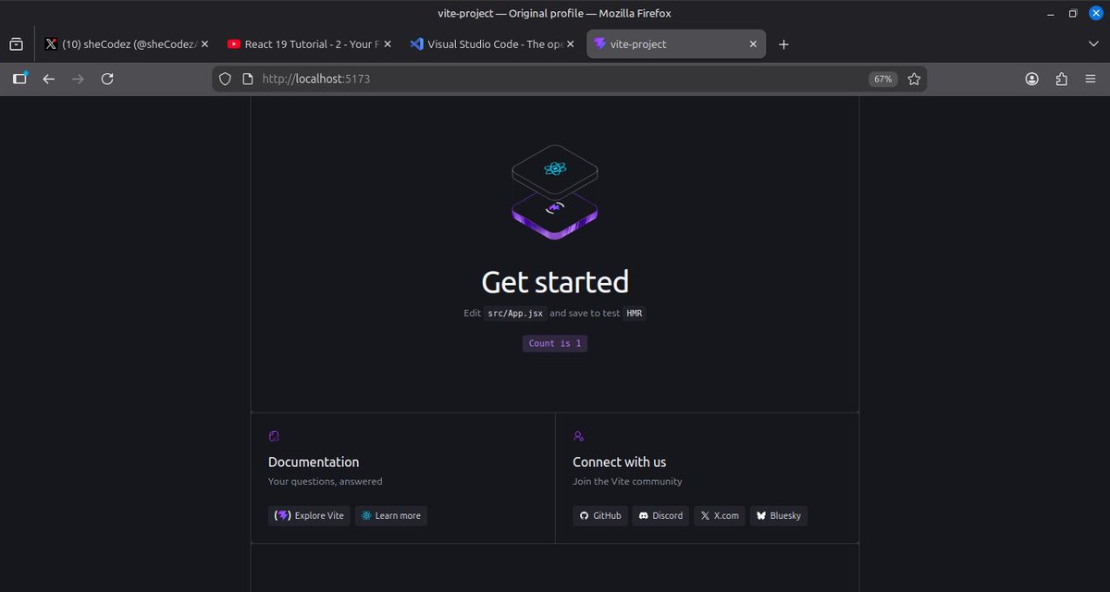Open the Bluesky link
Image resolution: width=1110 pixels, height=592 pixels.
779,515
